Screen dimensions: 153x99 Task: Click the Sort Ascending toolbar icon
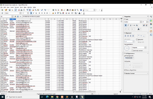tap(56, 10)
